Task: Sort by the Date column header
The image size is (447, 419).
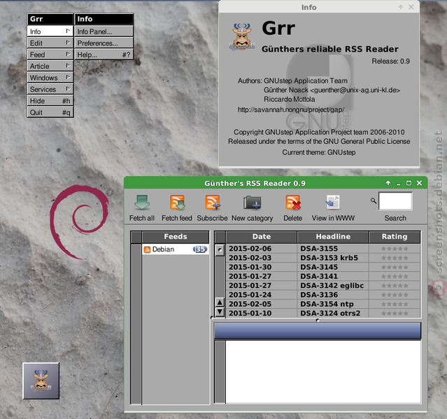Action: point(262,237)
